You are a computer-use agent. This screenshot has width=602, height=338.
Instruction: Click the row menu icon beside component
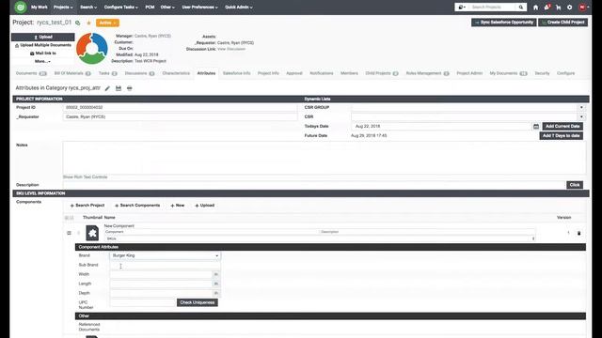(x=69, y=233)
